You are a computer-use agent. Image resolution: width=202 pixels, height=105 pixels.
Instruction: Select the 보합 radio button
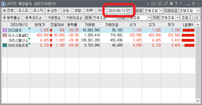(x=72, y=11)
